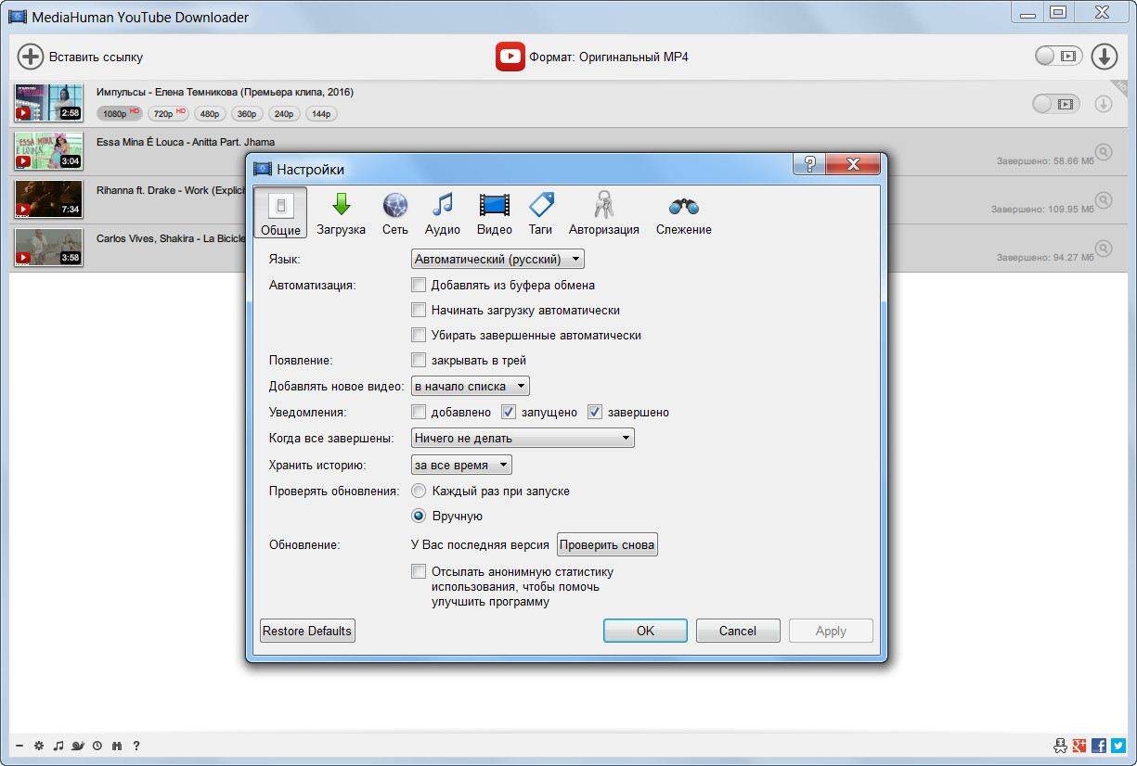Toggle the snail speed-limit icon

pos(78,746)
